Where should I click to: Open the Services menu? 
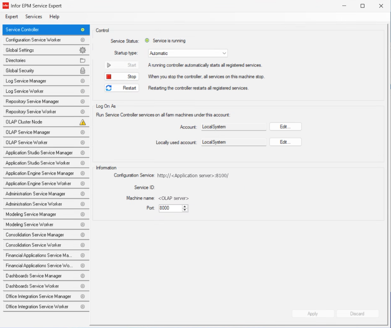[x=34, y=16]
